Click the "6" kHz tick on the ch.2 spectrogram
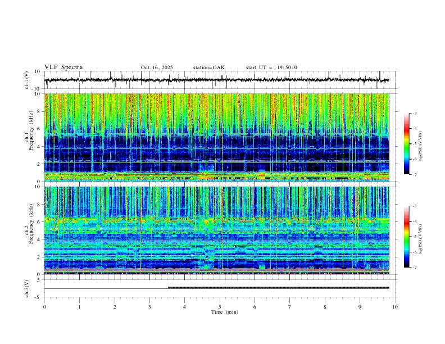The width and height of the screenshot is (445, 344). [39, 222]
